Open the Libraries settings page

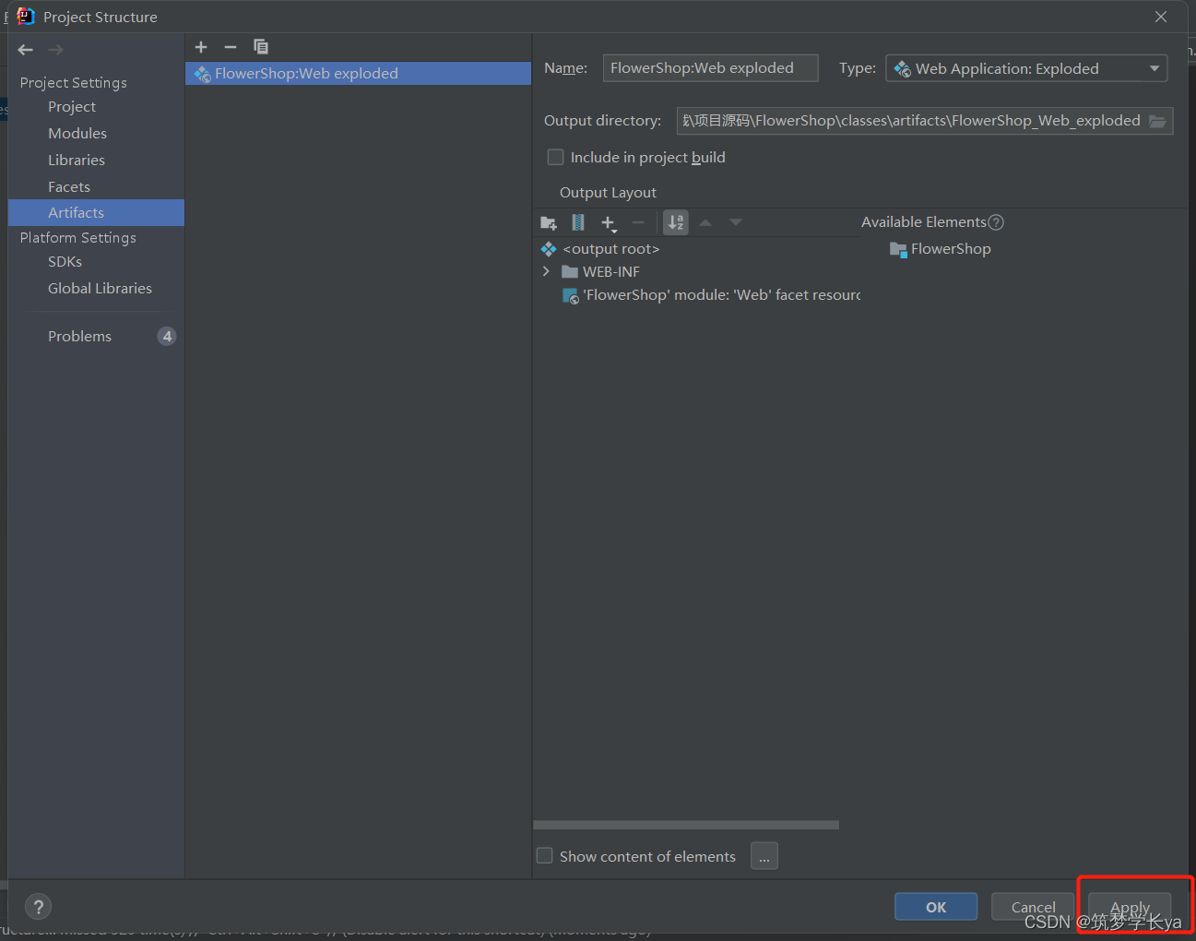click(77, 161)
